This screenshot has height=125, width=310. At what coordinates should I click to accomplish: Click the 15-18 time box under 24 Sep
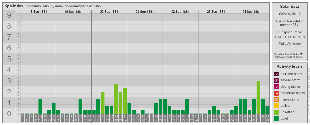click(258, 118)
